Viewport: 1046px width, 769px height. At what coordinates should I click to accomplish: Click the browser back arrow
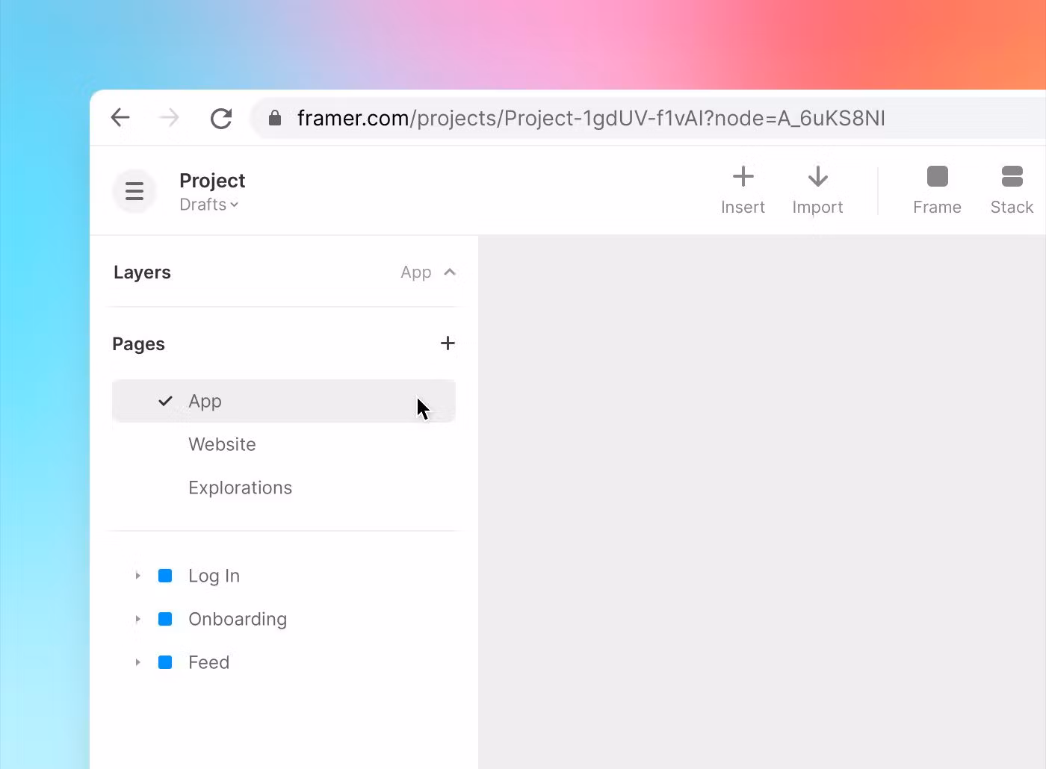point(120,118)
